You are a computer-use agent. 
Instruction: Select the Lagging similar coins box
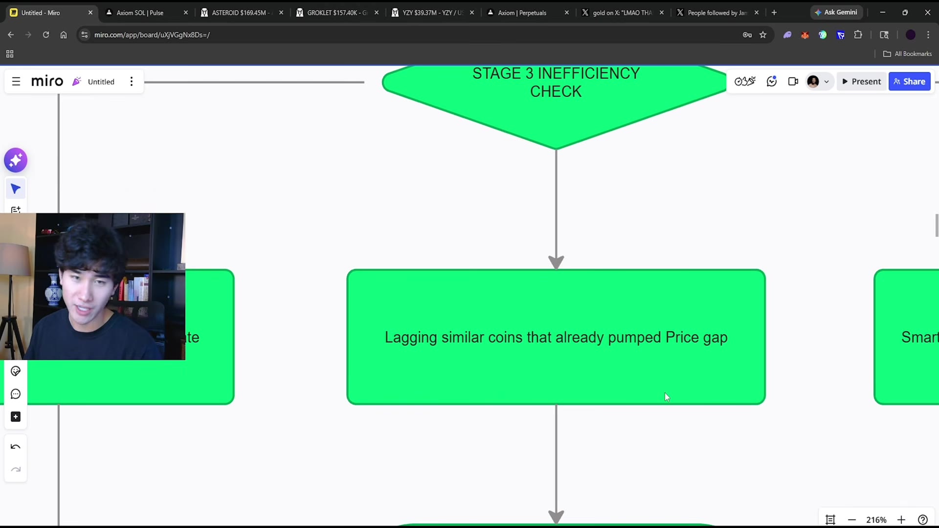(556, 337)
